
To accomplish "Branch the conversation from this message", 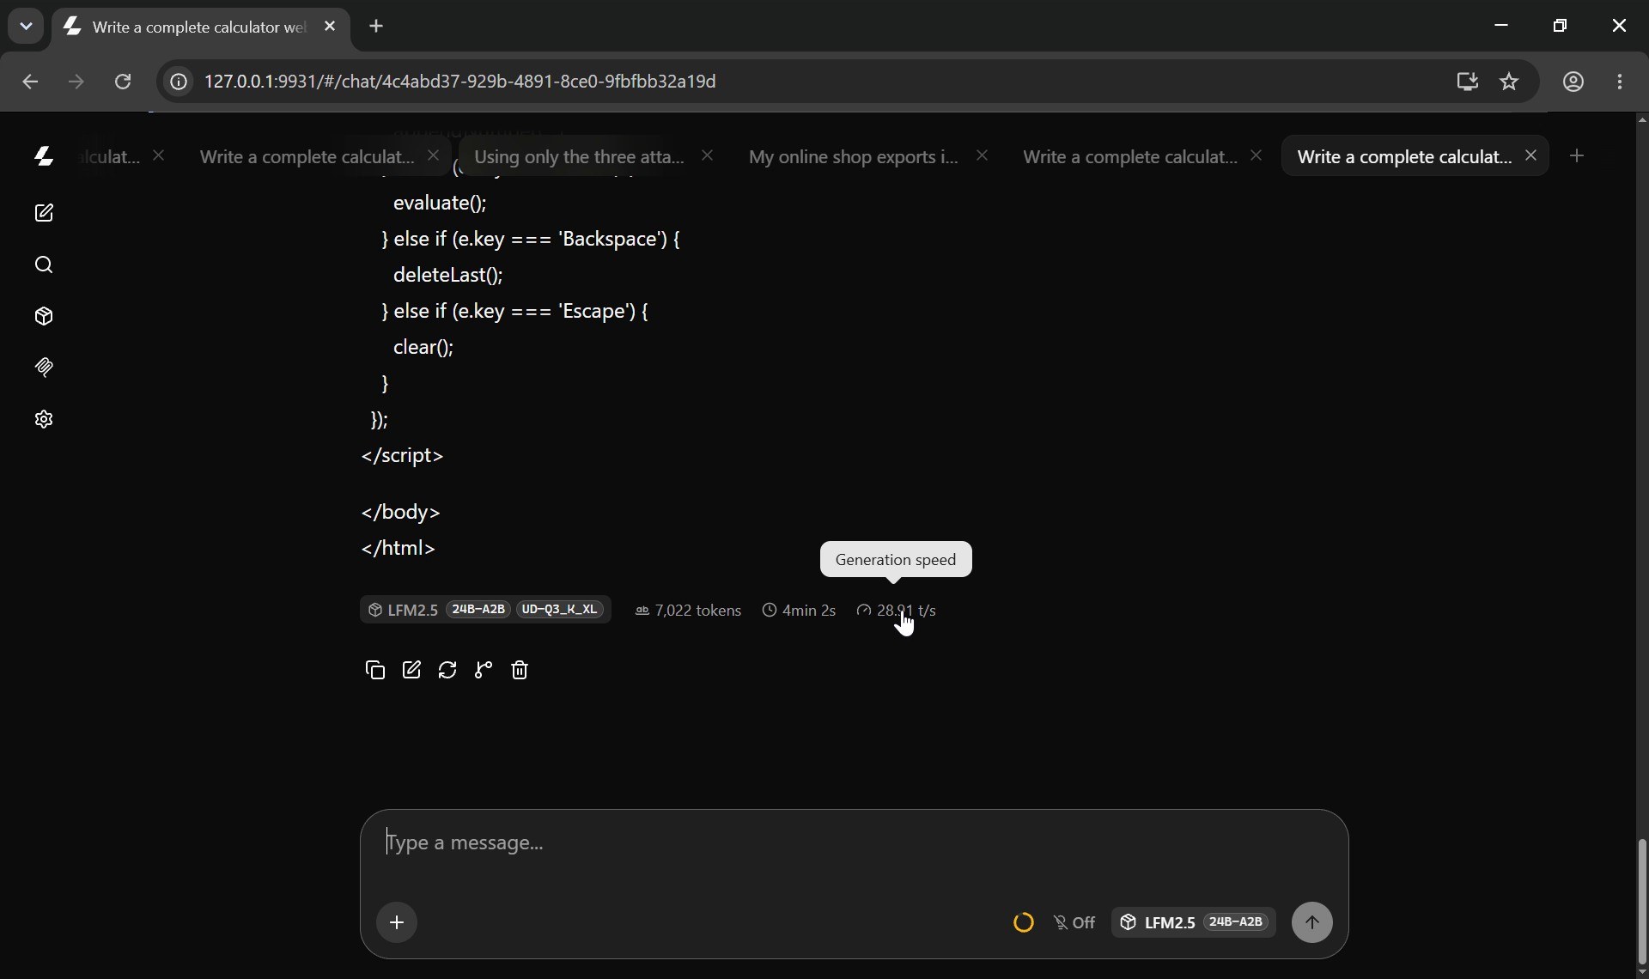I will 484,670.
